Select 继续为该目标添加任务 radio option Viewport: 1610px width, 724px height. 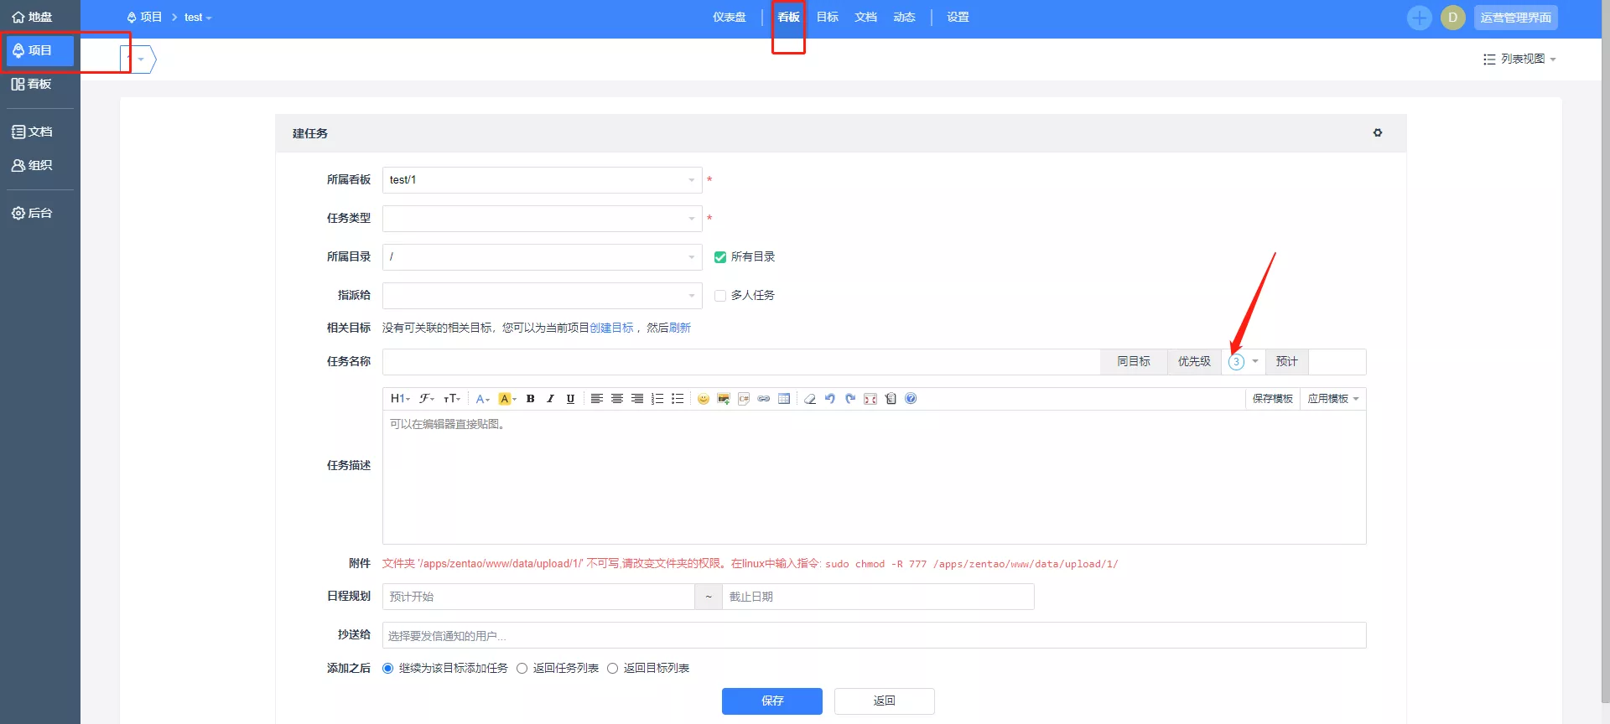387,669
